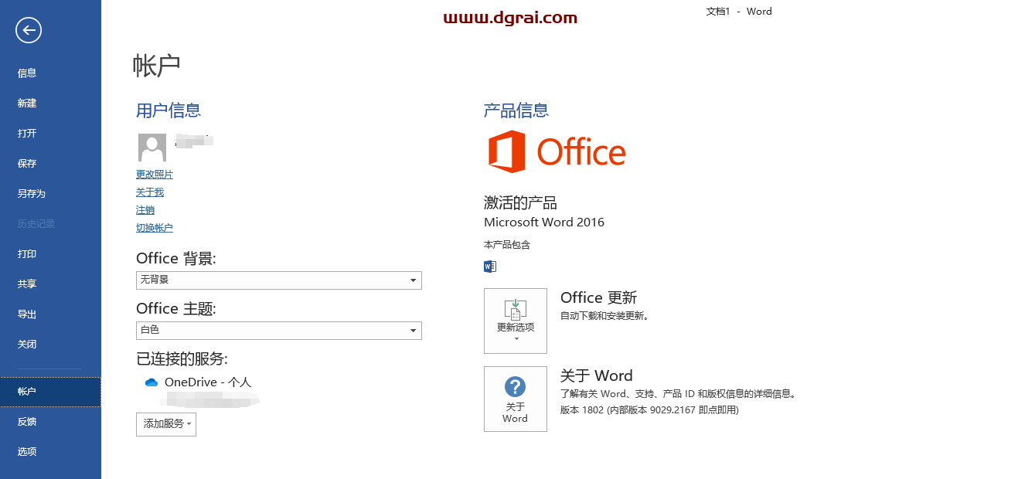
Task: Click the Office logo
Action: point(557,151)
